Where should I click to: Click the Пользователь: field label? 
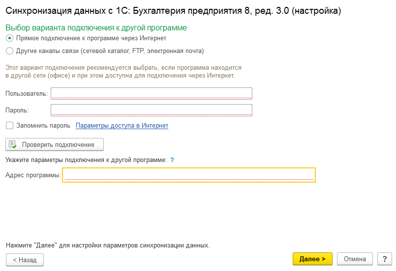point(27,94)
